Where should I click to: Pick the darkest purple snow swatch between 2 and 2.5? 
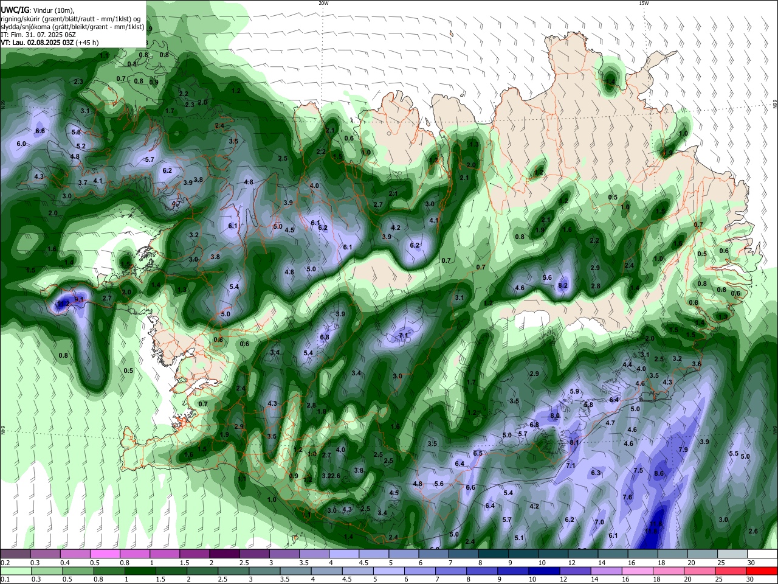tap(224, 554)
